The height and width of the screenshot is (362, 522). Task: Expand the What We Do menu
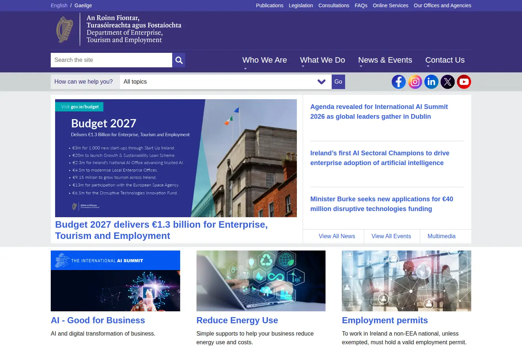[x=323, y=60]
